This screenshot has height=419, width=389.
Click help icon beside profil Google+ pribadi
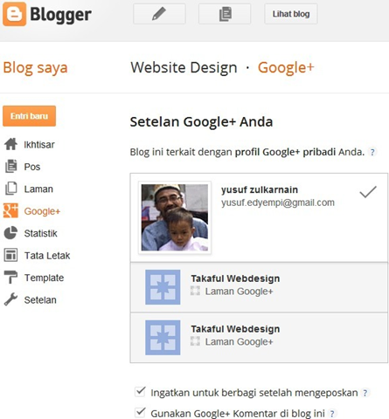coord(372,152)
